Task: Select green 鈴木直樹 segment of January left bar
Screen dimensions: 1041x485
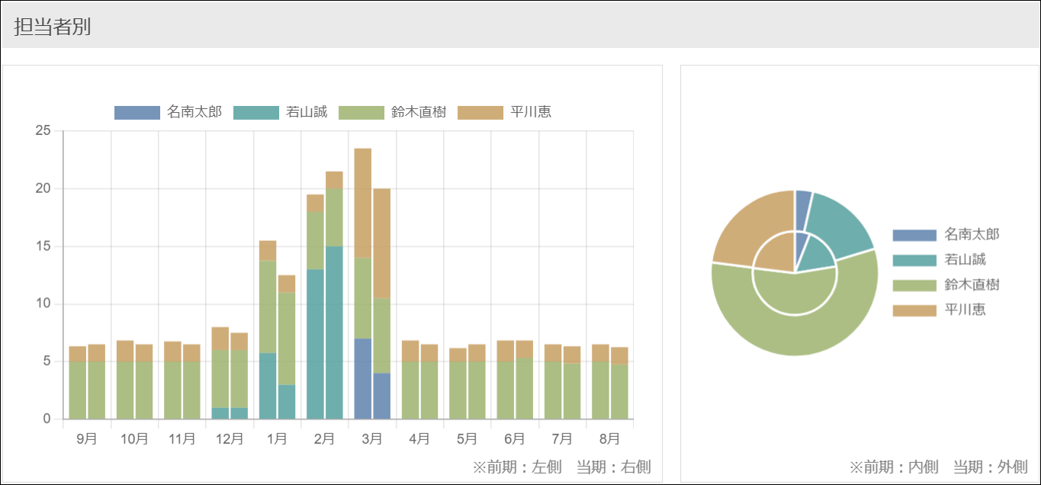Action: tap(268, 307)
